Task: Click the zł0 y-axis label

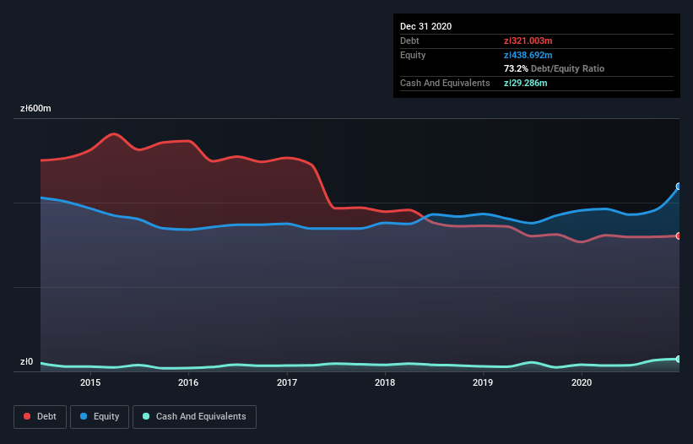Action: coord(26,362)
